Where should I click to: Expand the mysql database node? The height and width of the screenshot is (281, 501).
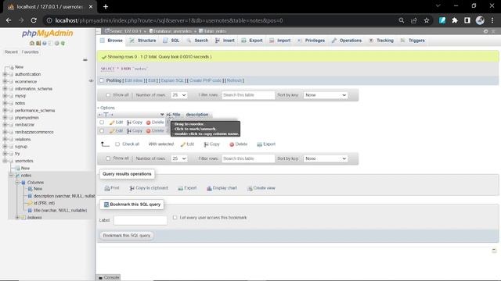(5, 96)
